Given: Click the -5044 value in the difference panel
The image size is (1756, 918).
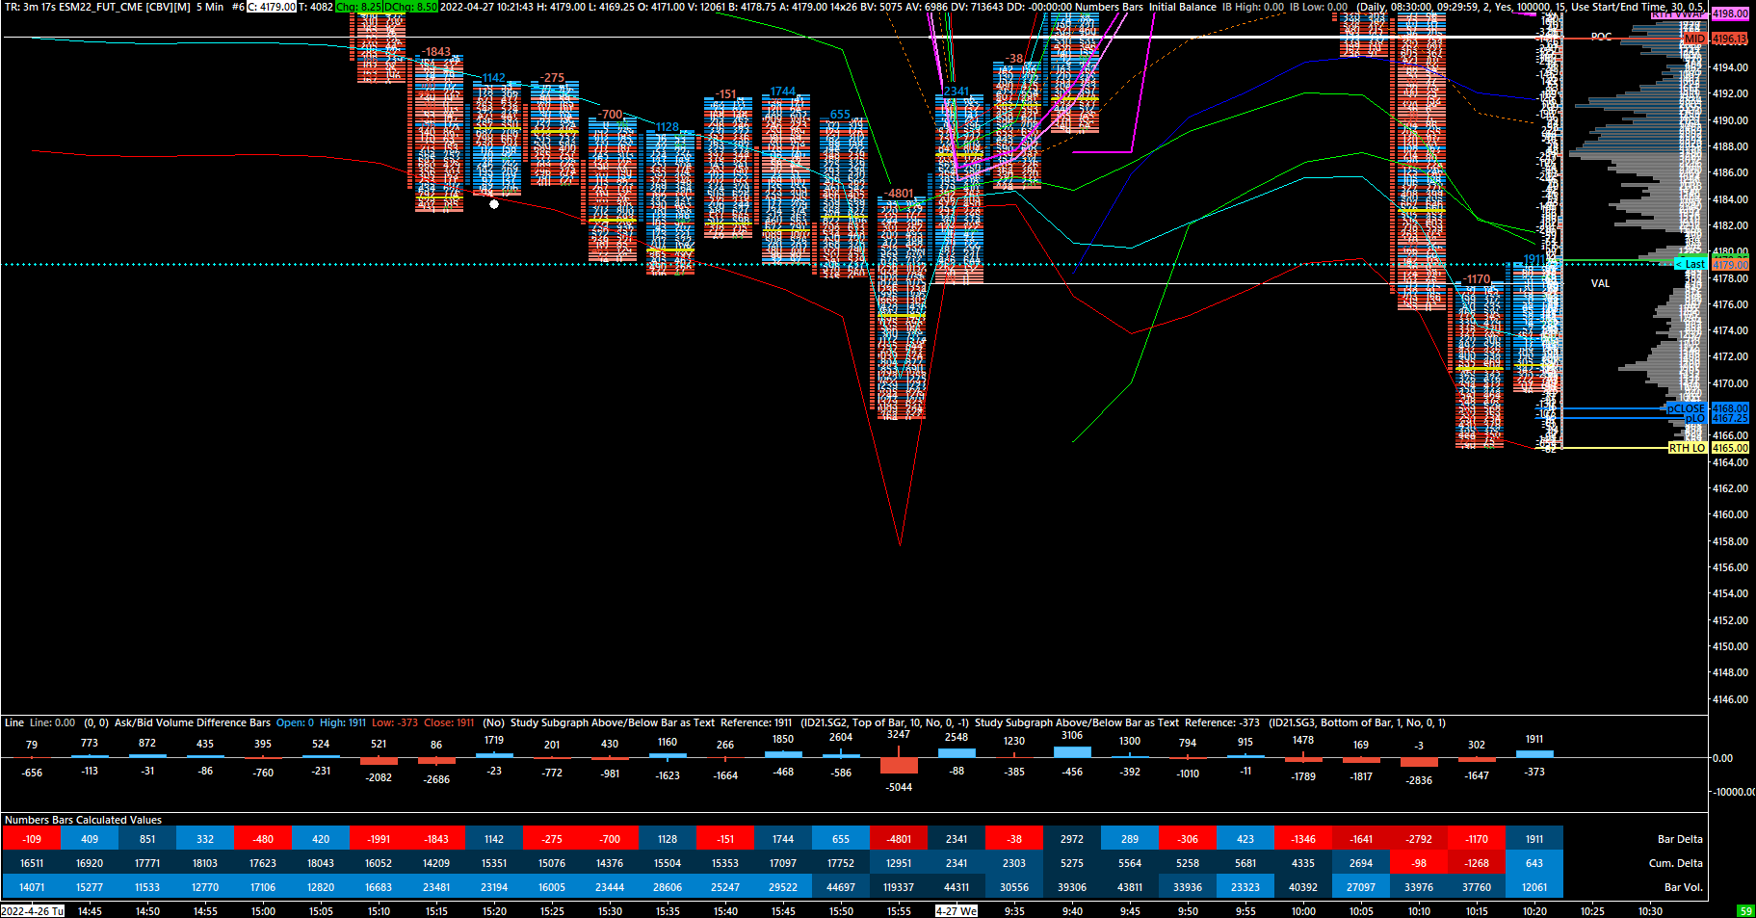Looking at the screenshot, I should tap(899, 787).
